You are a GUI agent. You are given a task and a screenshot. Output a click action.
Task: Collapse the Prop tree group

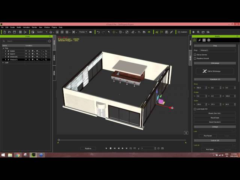tap(3, 48)
